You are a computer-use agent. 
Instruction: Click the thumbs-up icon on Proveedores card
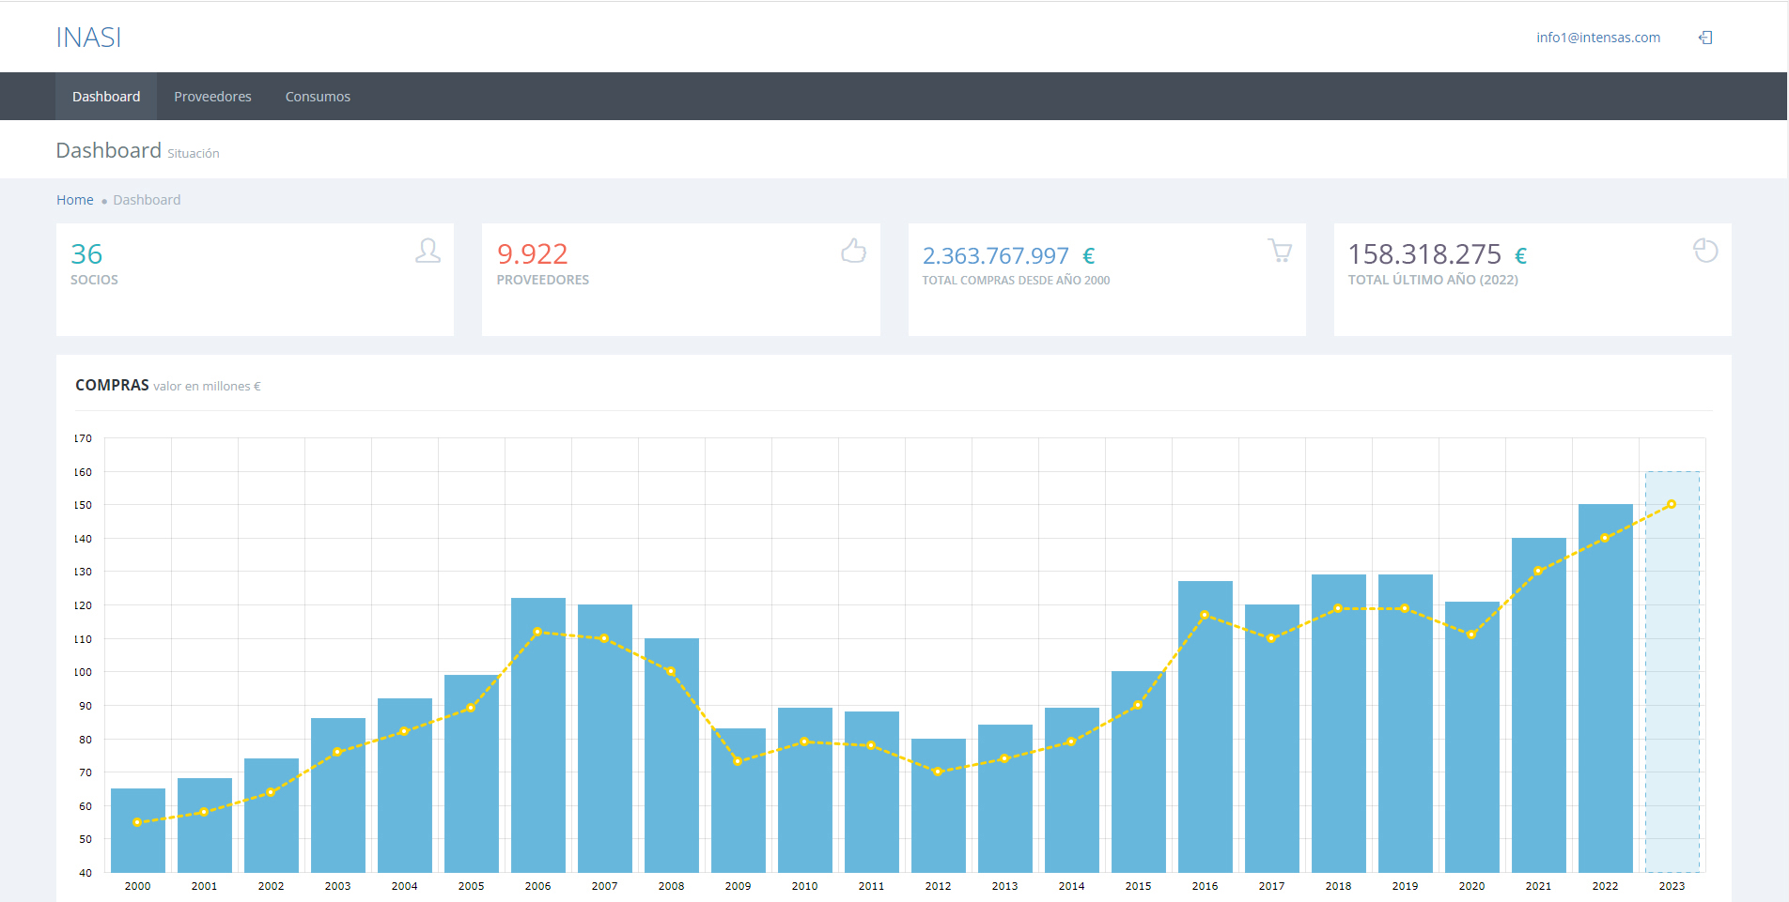(x=853, y=252)
